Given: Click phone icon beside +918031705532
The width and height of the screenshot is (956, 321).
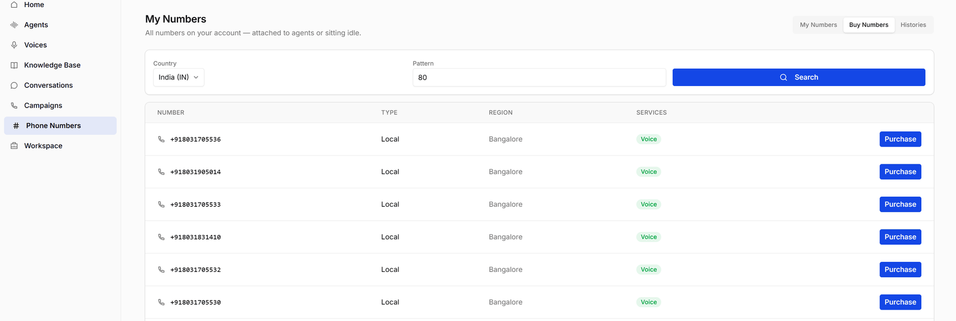Looking at the screenshot, I should point(161,270).
